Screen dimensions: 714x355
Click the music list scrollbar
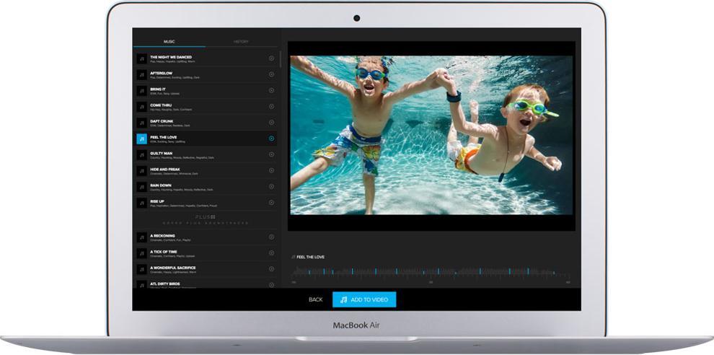pyautogui.click(x=280, y=59)
